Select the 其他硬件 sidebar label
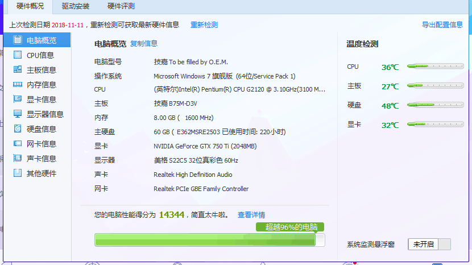This screenshot has height=265, width=472. (42, 173)
